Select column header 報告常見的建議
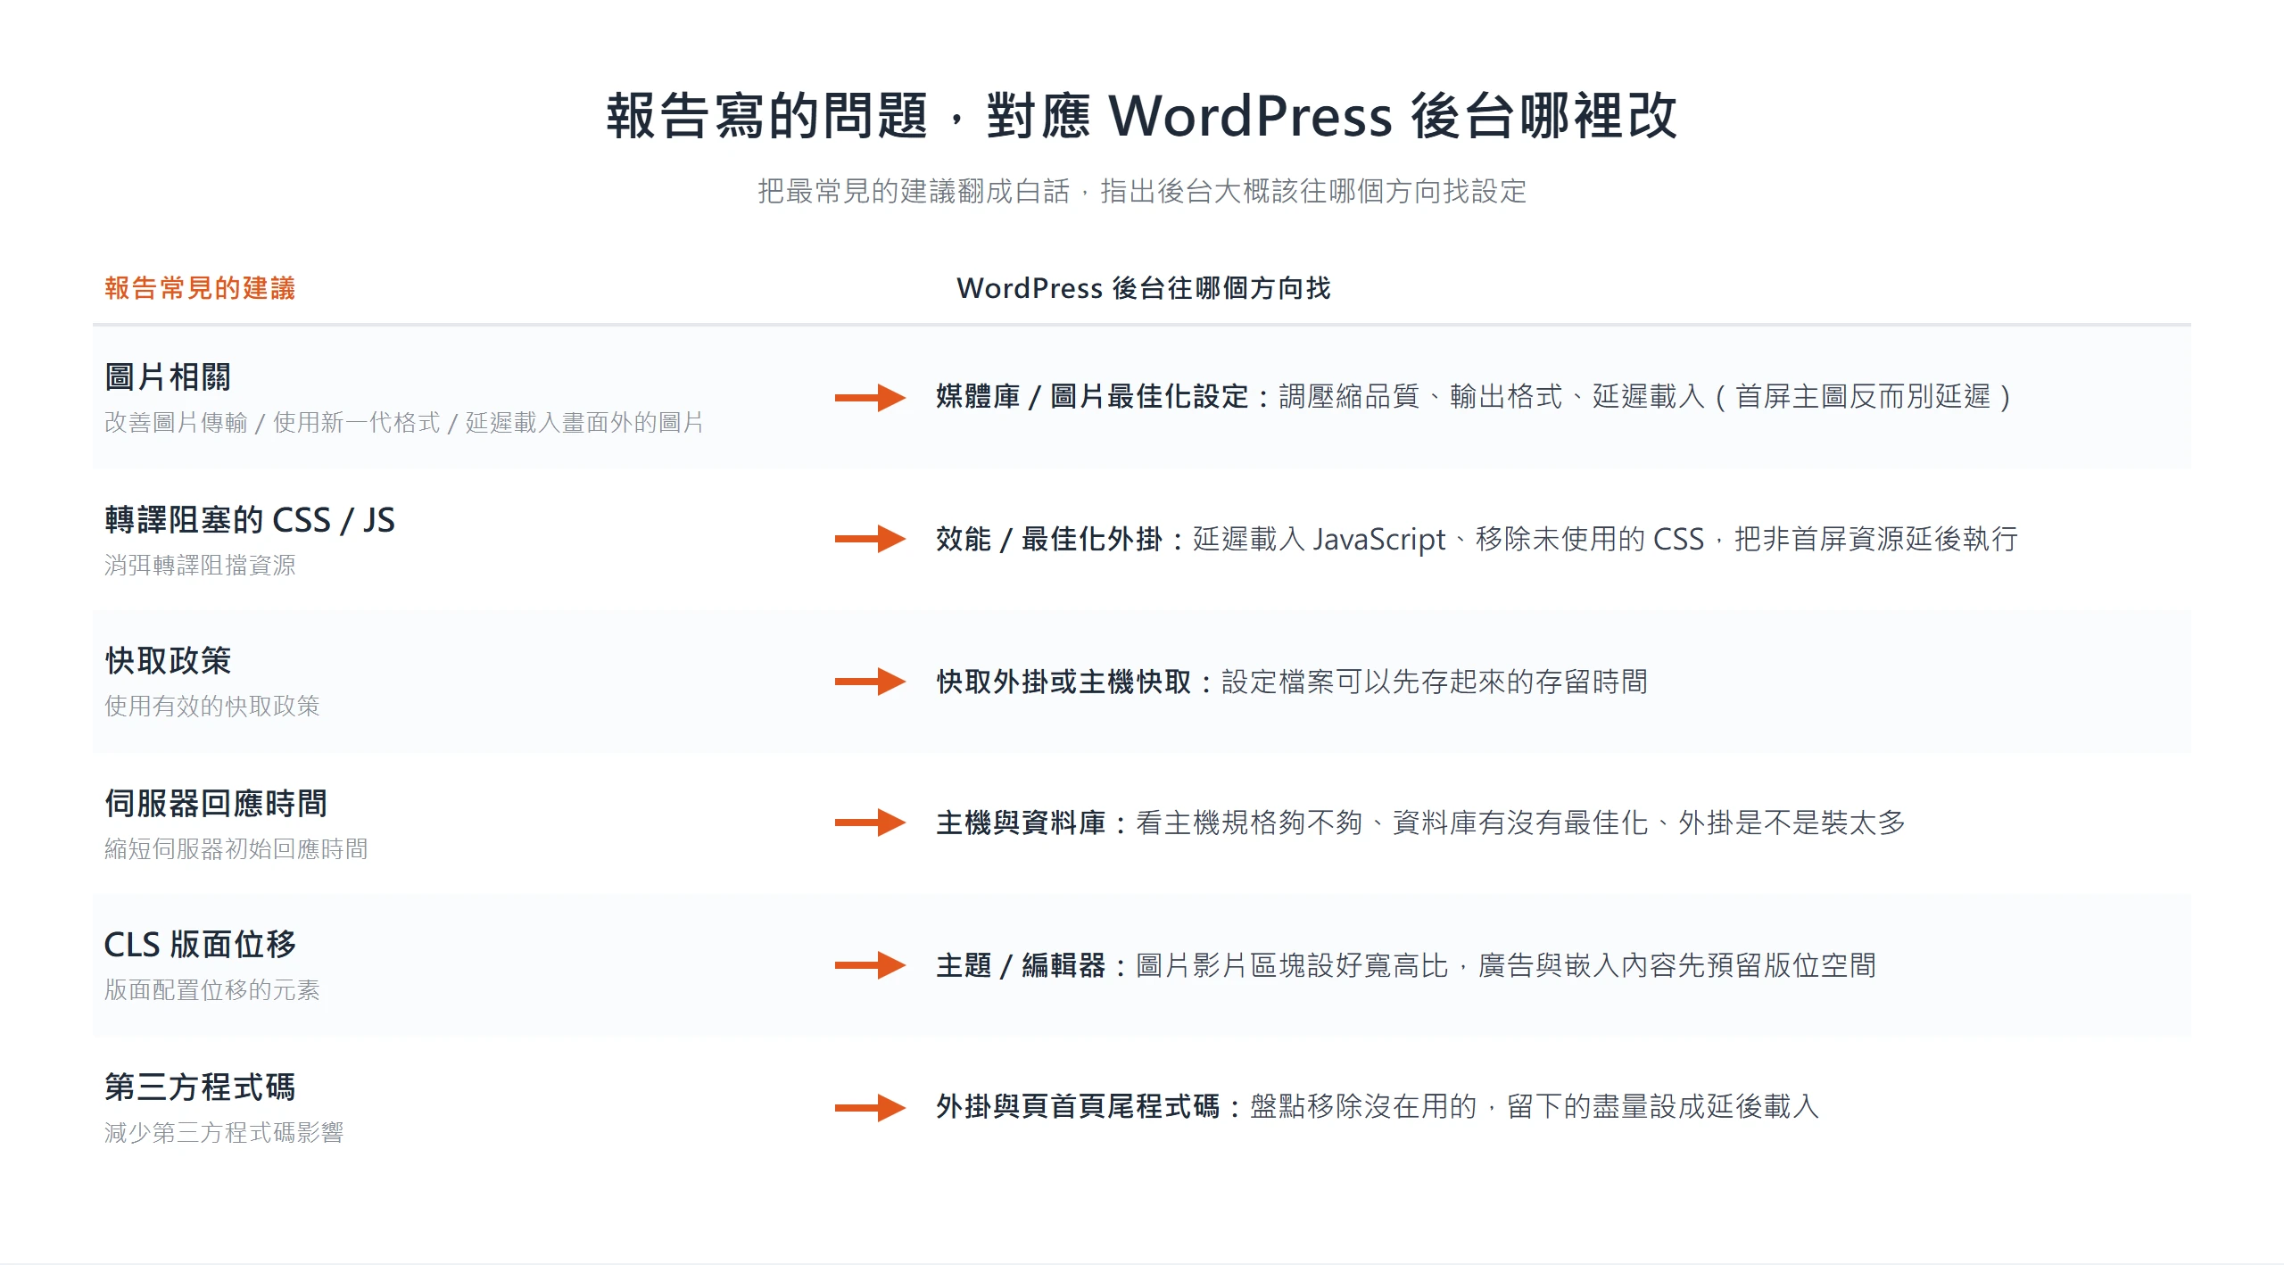Screen dimensions: 2284x1265 click(x=200, y=288)
